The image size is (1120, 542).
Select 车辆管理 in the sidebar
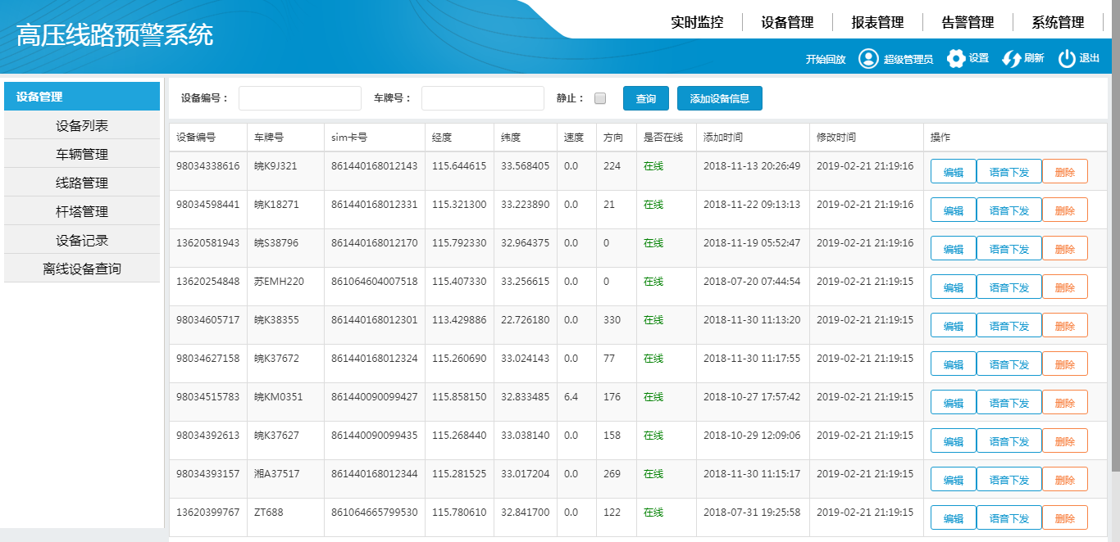(82, 154)
